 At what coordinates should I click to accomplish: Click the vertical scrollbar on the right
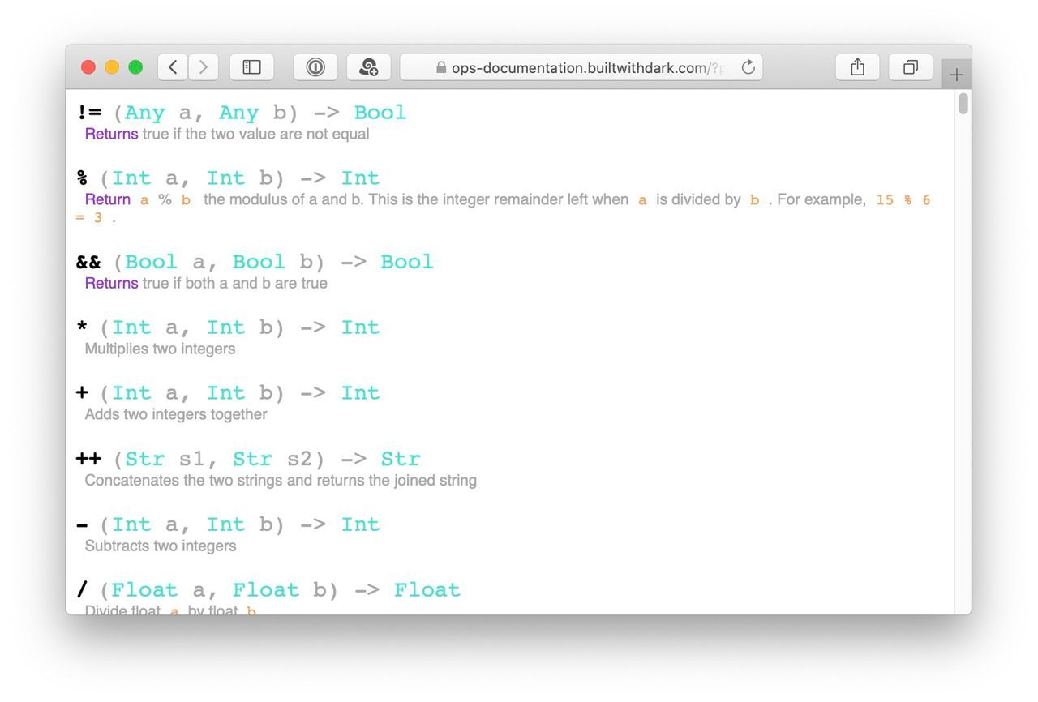pos(964,105)
